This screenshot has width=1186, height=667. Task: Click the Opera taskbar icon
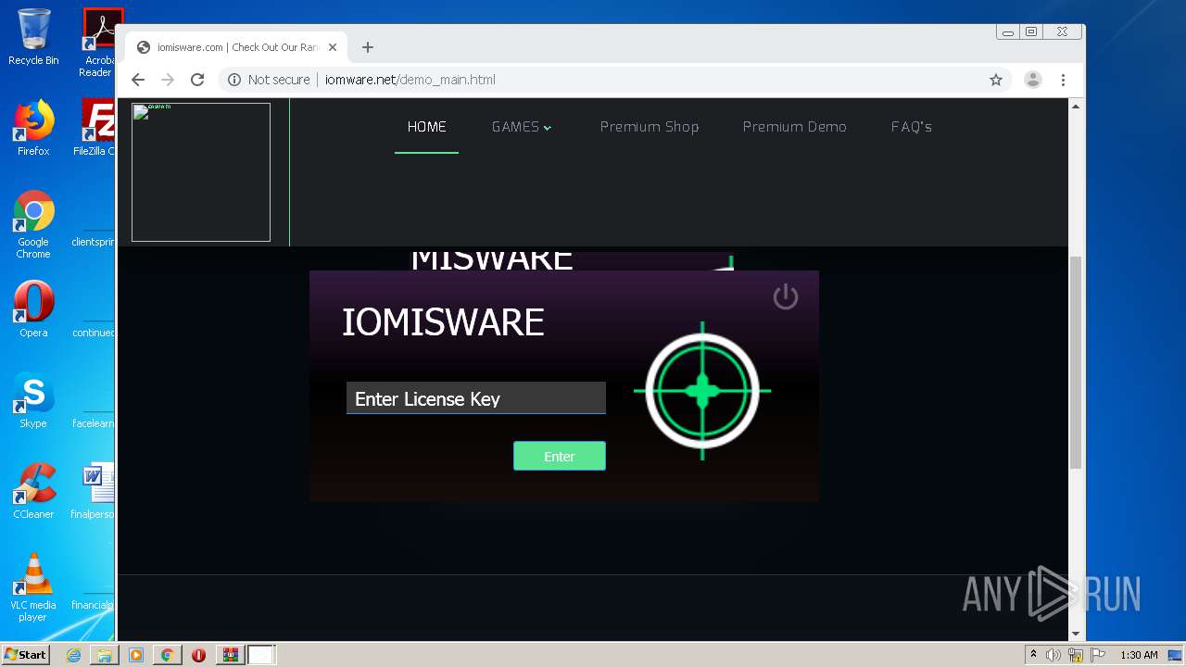coord(198,655)
